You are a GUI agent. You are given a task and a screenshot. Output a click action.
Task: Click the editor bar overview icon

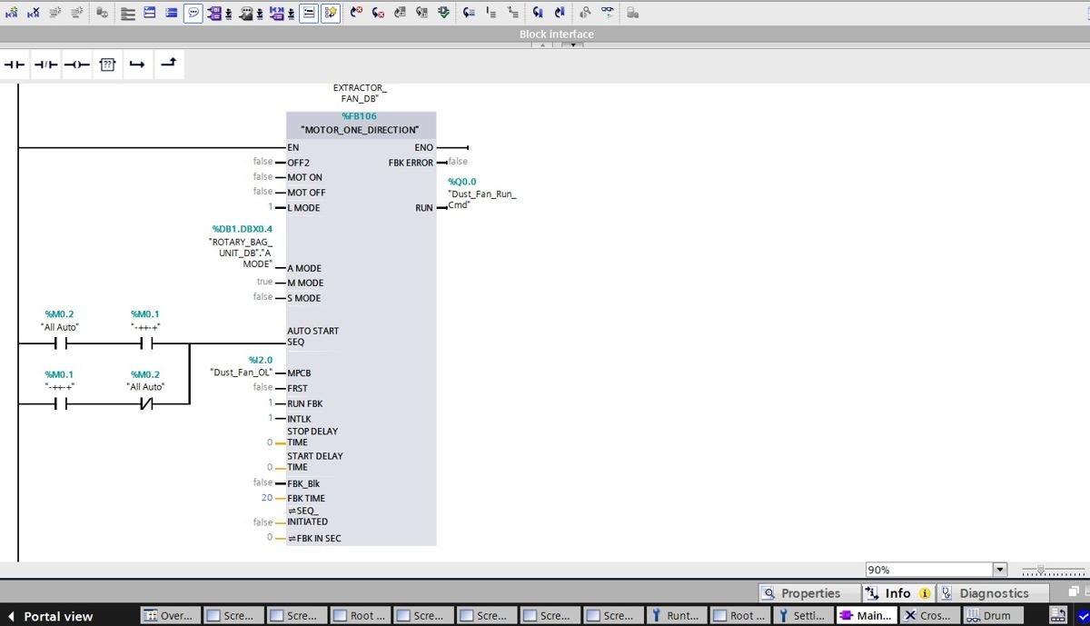click(x=1058, y=615)
